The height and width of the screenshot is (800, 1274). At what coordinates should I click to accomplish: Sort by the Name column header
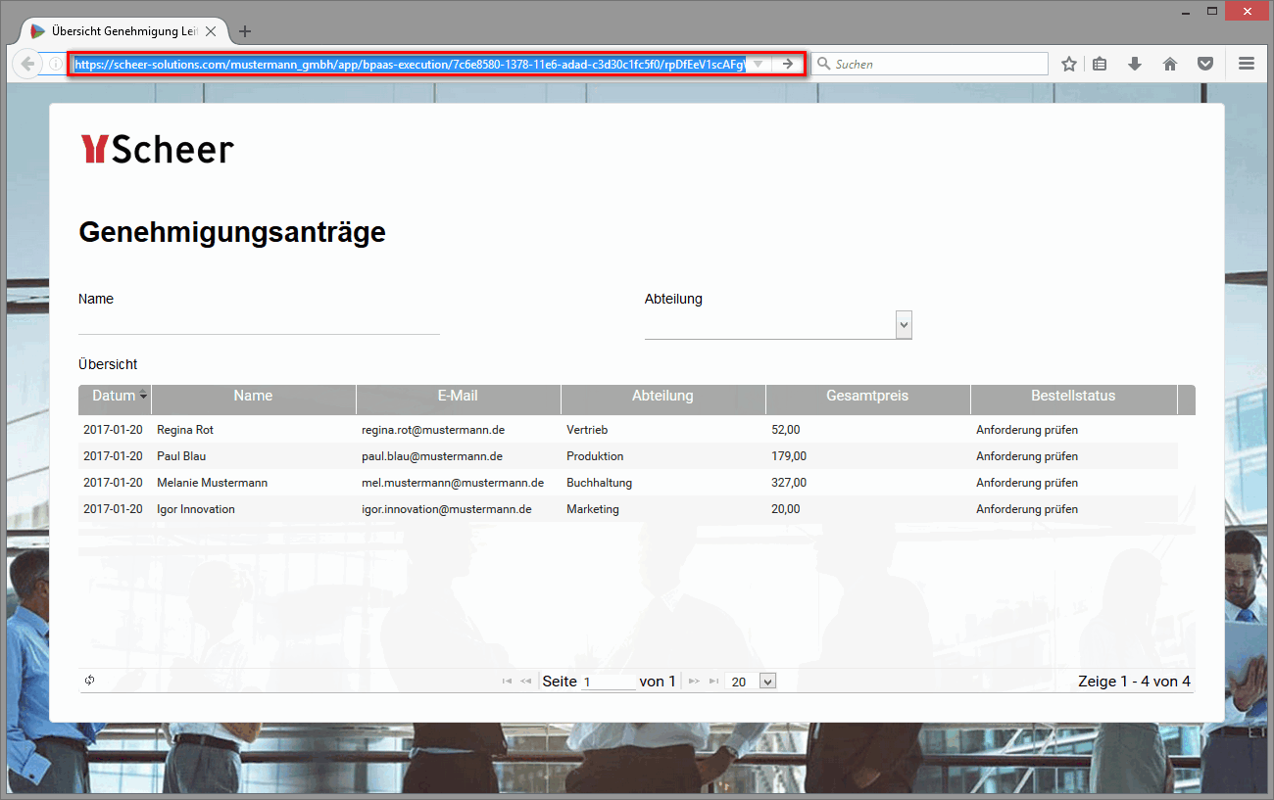click(253, 397)
